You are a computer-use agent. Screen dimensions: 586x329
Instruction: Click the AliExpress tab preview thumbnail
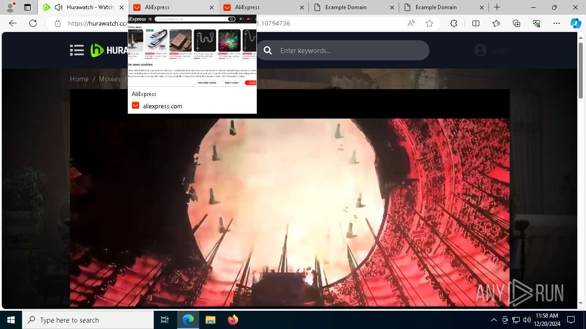pos(192,51)
